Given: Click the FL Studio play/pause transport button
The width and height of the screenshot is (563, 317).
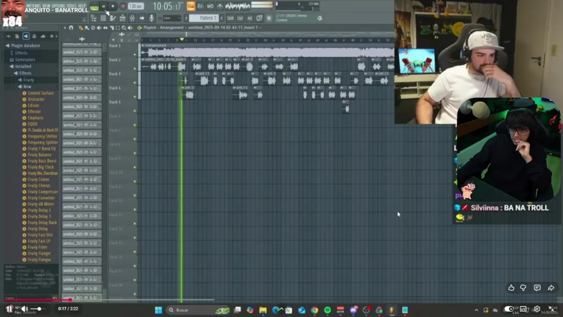Looking at the screenshot, I should click(103, 6).
